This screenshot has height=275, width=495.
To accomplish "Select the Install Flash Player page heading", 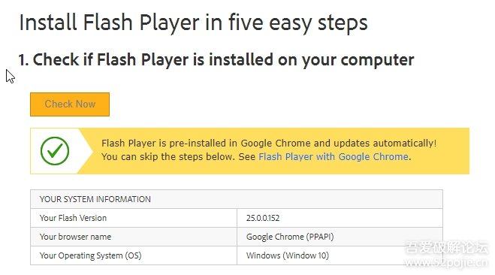I will point(194,23).
